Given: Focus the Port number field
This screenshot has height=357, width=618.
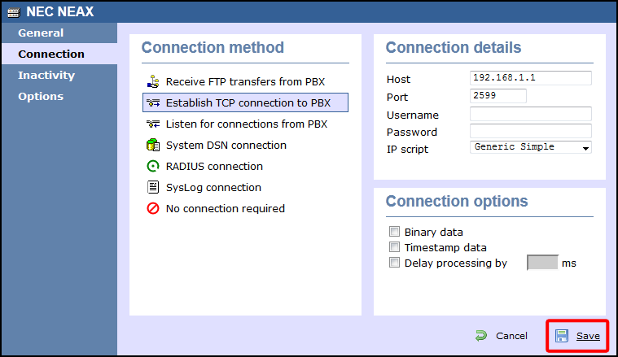Looking at the screenshot, I should pos(498,96).
